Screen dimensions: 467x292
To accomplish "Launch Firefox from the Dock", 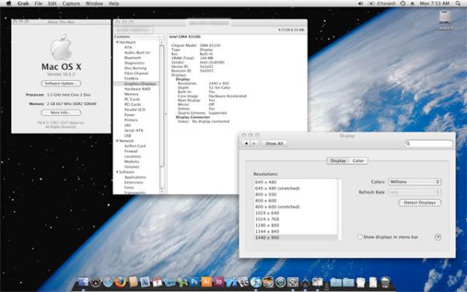I will click(x=121, y=282).
